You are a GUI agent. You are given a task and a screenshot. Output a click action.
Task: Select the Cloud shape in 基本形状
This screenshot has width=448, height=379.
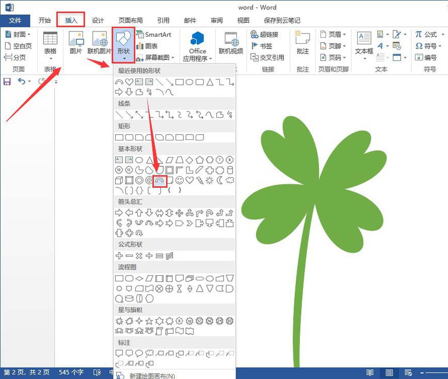(x=230, y=180)
